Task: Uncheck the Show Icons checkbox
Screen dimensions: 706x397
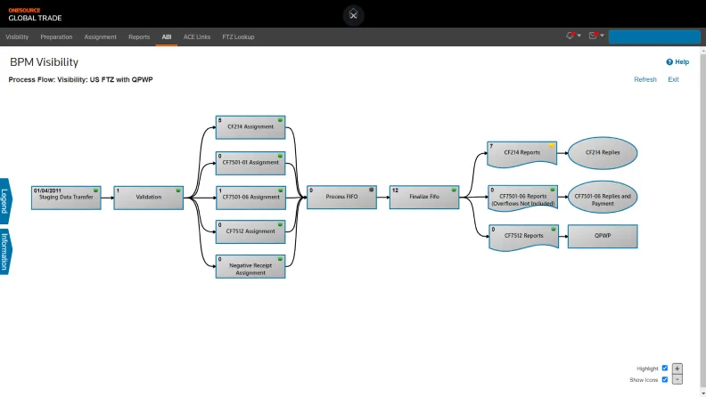Action: 665,379
